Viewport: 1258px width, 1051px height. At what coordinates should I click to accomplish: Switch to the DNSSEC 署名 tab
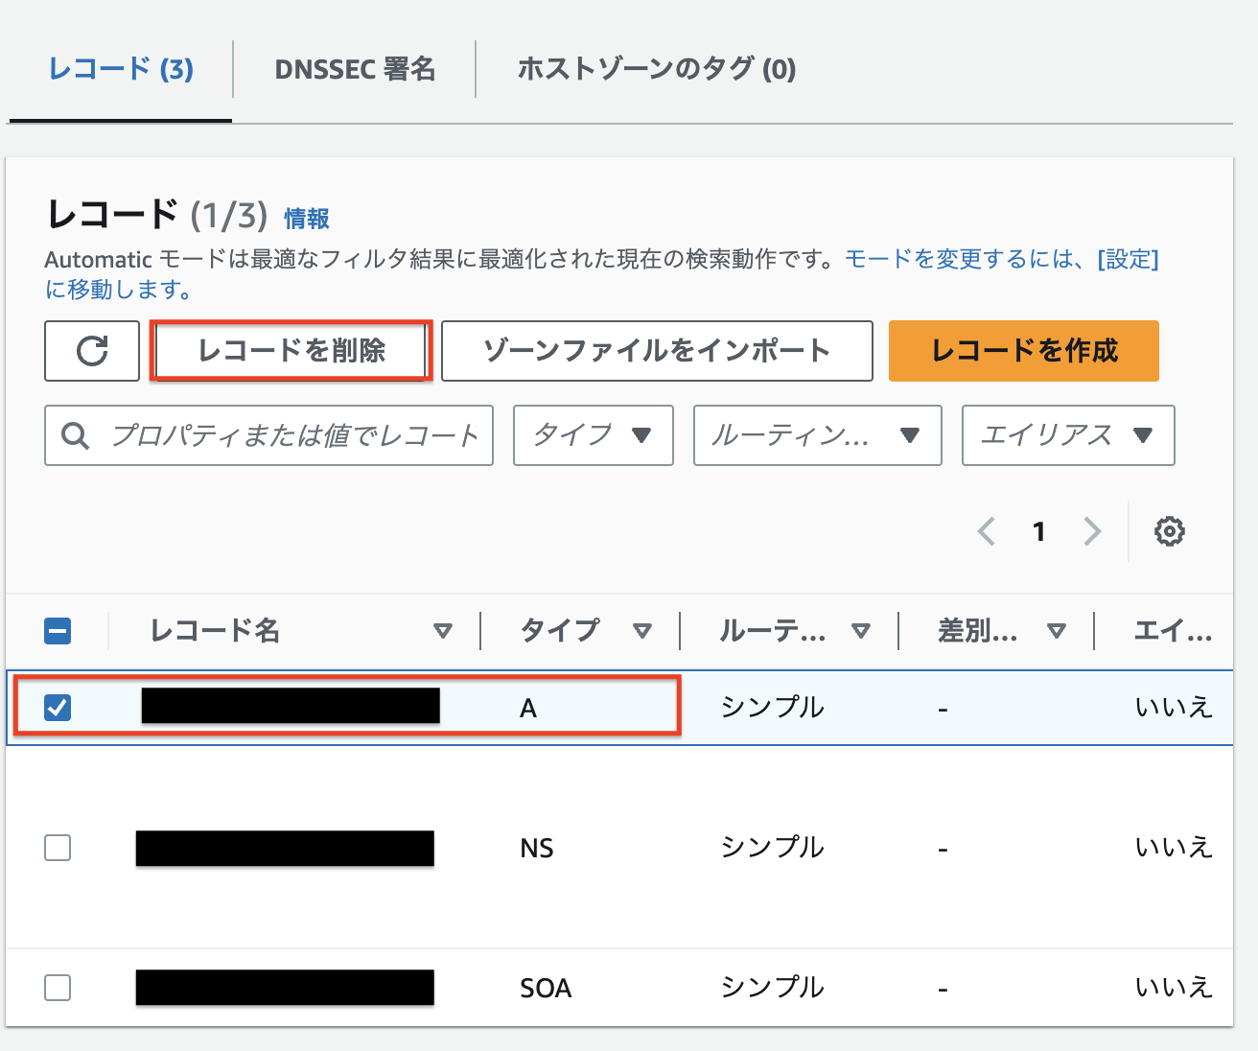tap(355, 68)
